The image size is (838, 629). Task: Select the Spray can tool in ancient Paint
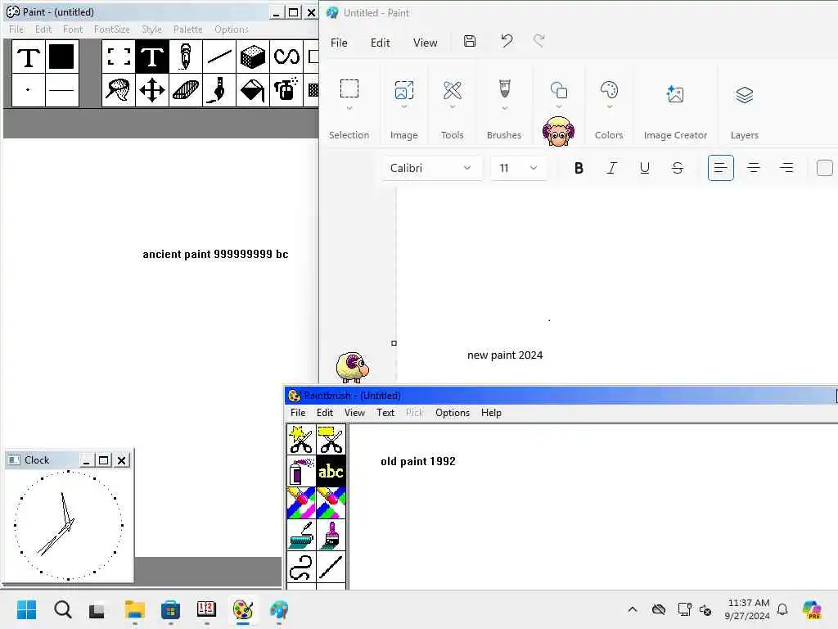[286, 90]
